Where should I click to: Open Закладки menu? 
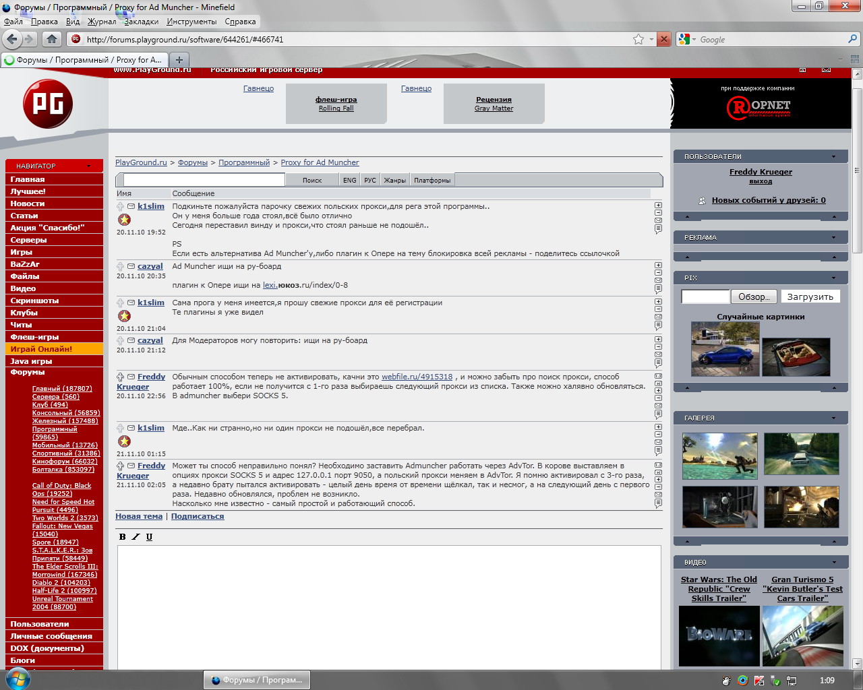pos(141,22)
